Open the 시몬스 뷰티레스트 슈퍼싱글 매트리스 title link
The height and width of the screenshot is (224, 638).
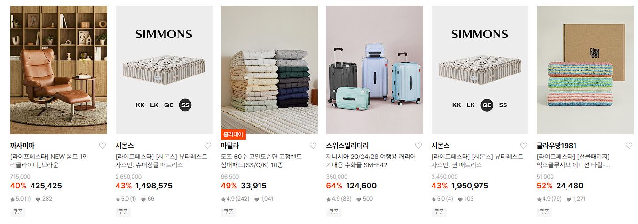[x=161, y=161]
